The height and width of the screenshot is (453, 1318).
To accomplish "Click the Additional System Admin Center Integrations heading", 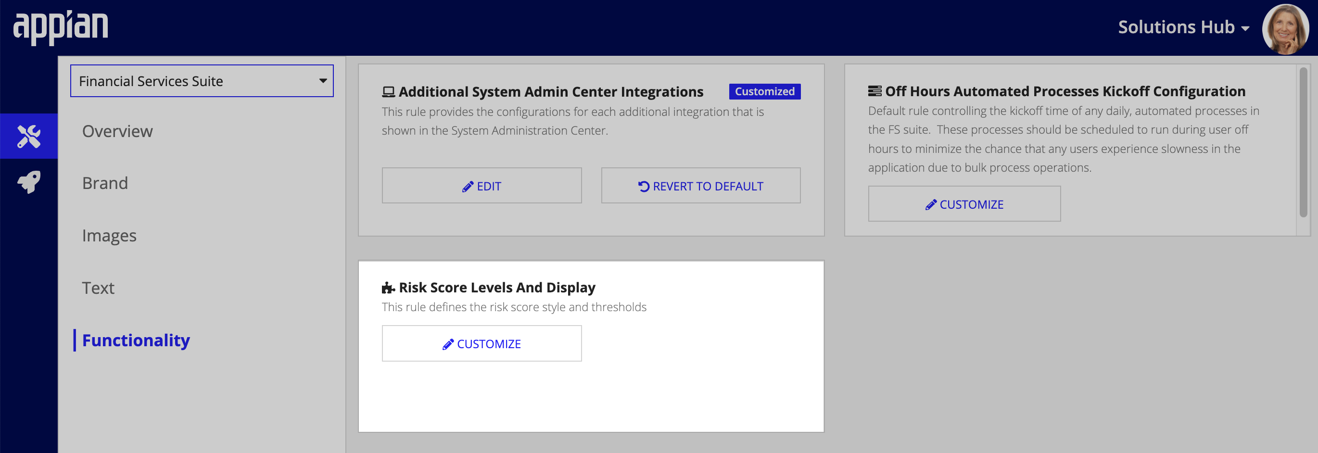I will [551, 92].
